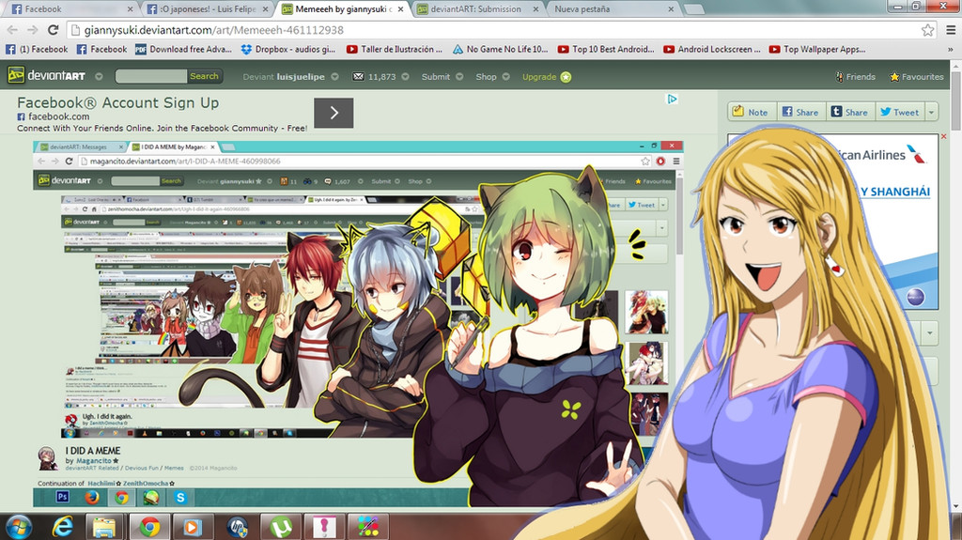Click the ad's dark arrow button
This screenshot has width=962, height=540.
(334, 113)
